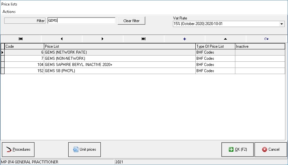288x165 pixels.
Task: Open the Actions menu
Action: 9,12
